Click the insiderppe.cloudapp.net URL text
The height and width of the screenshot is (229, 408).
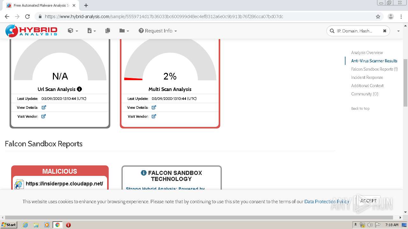[64, 184]
